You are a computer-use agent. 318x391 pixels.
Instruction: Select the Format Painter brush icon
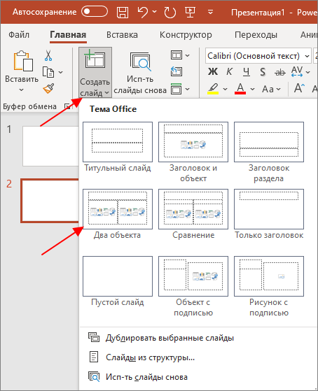tap(48, 88)
